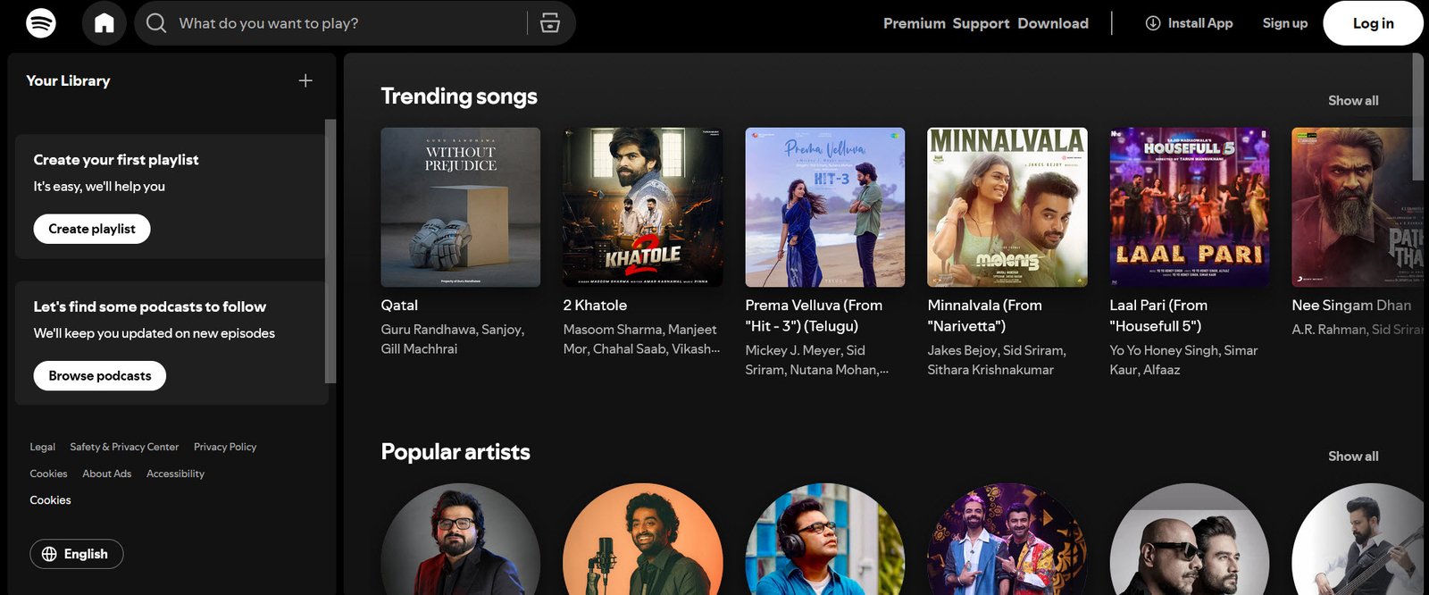Click the grey Cookies link beside About Ads
Viewport: 1429px width, 595px height.
[48, 473]
